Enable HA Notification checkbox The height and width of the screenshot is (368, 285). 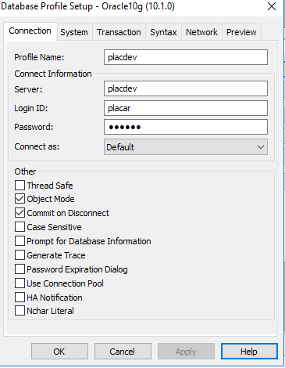pos(20,298)
